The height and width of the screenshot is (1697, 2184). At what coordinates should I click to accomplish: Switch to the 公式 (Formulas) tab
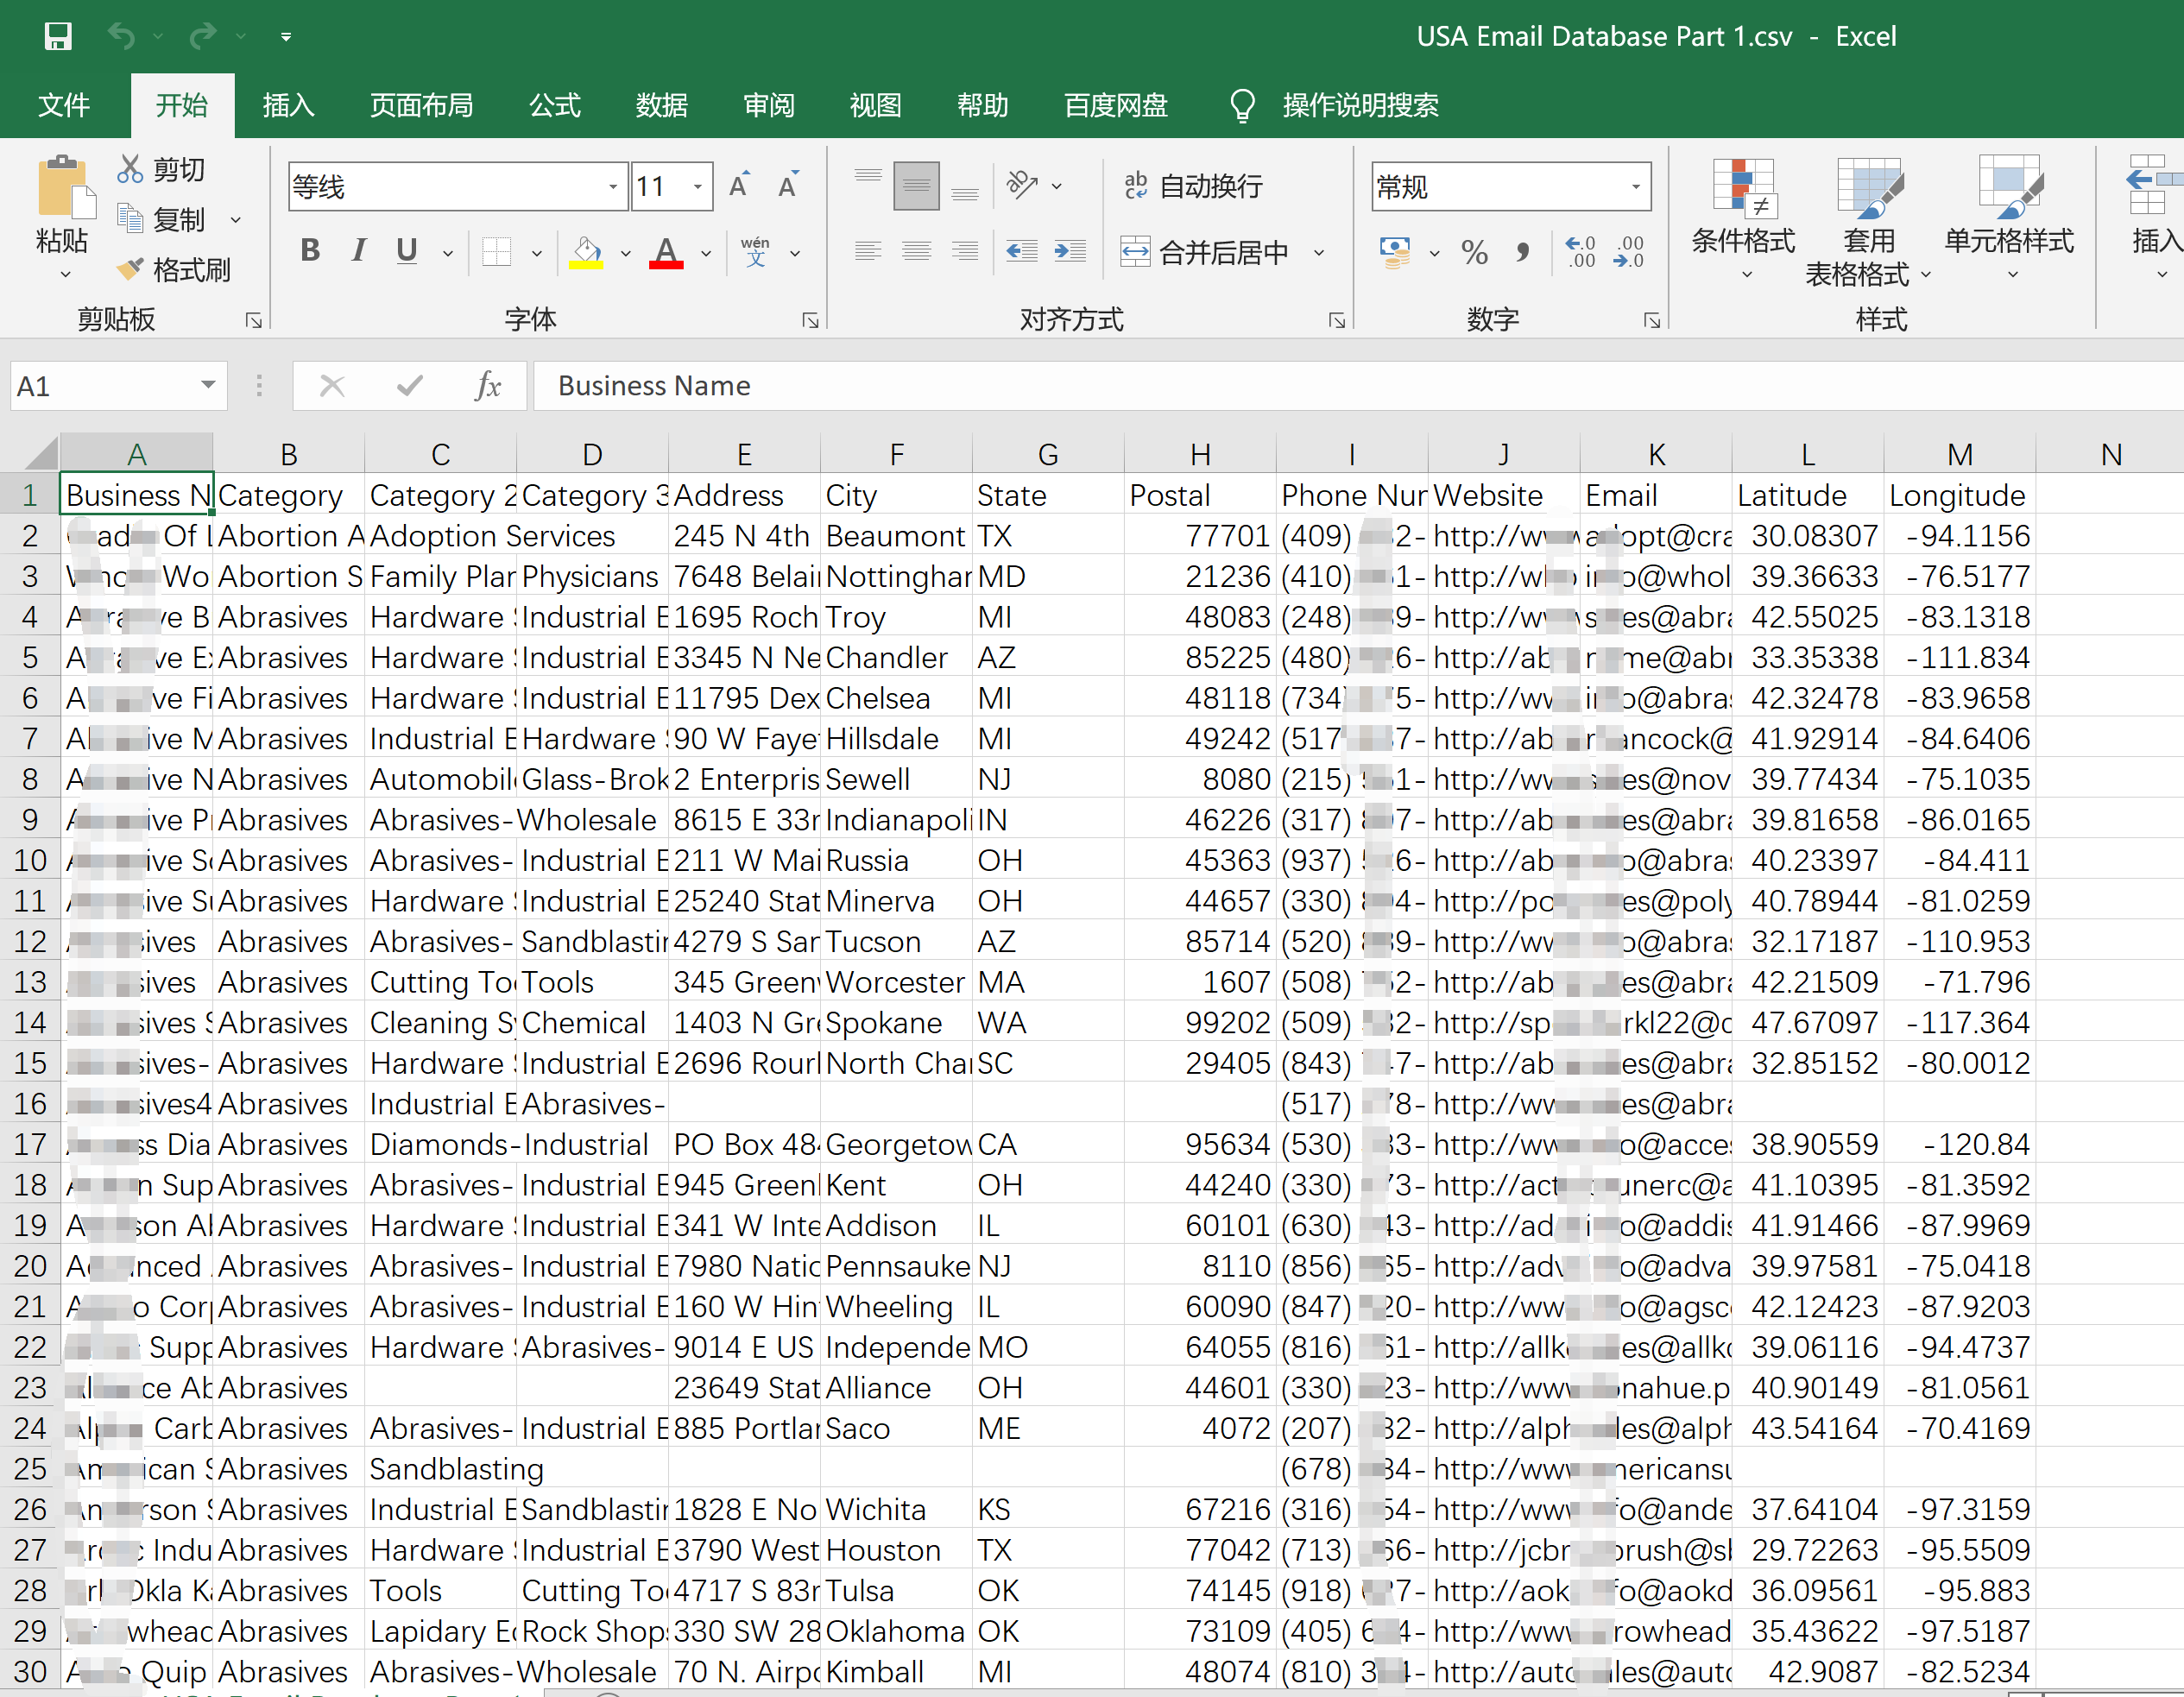tap(555, 105)
